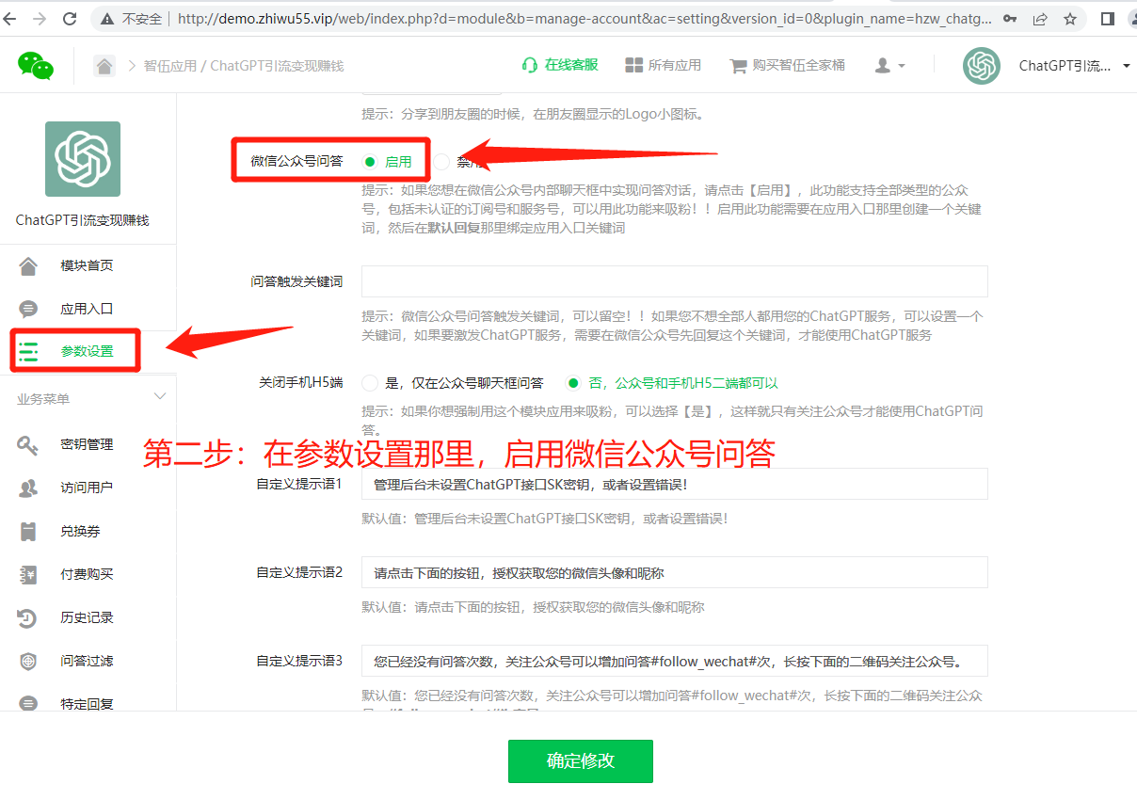Open 特定回复 in the sidebar
Screen dimensions: 1137x800
(x=88, y=703)
